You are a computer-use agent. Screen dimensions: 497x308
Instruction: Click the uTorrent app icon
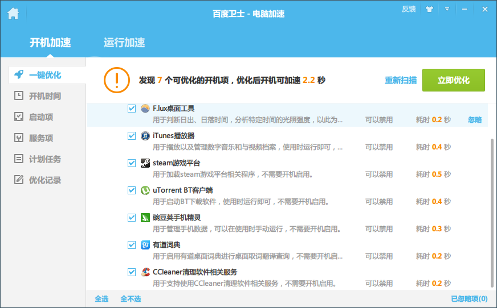[x=145, y=190]
